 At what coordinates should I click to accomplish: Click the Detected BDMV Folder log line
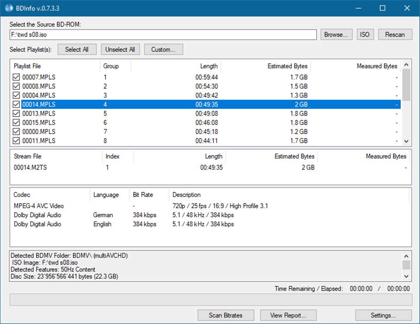(x=69, y=255)
